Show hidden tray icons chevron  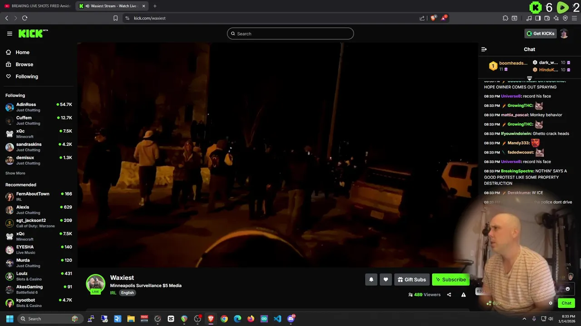click(524, 319)
